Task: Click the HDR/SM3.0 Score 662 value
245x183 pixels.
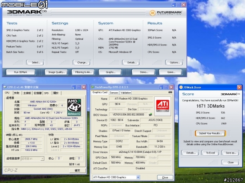Action: 223,118
